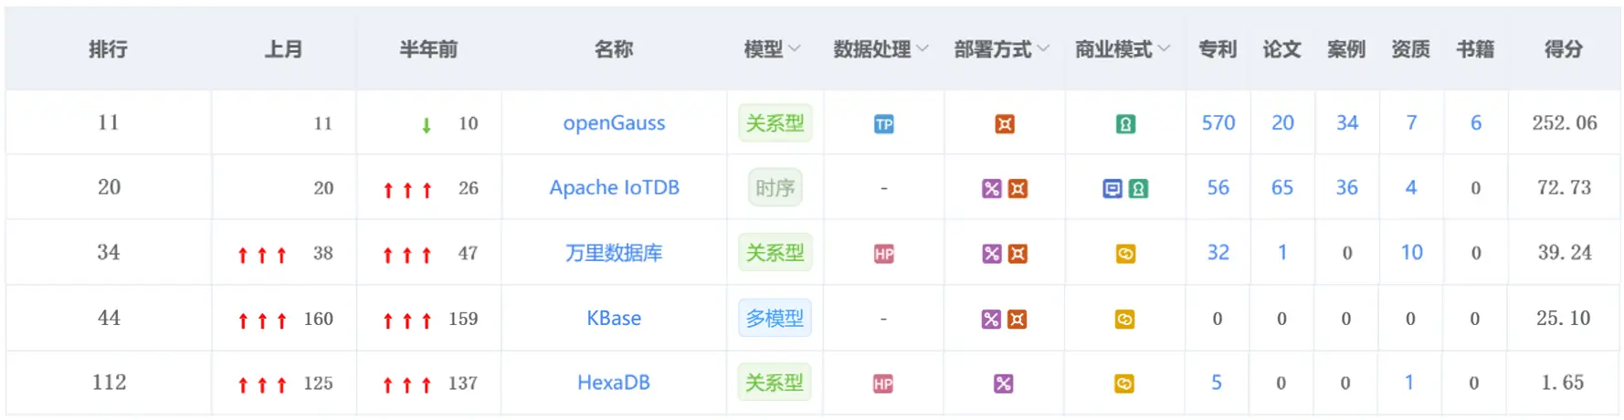The height and width of the screenshot is (420, 1624).
Task: Expand the 模型 column filter dropdown
Action: (794, 49)
